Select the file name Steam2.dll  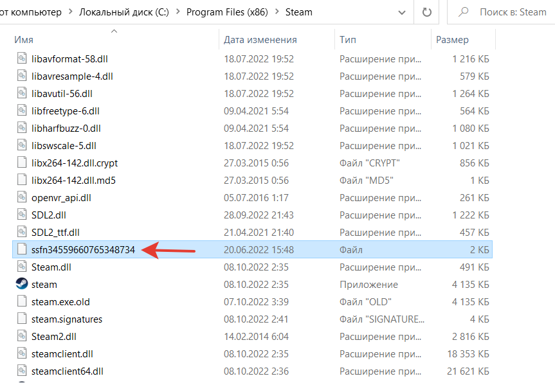click(x=53, y=336)
